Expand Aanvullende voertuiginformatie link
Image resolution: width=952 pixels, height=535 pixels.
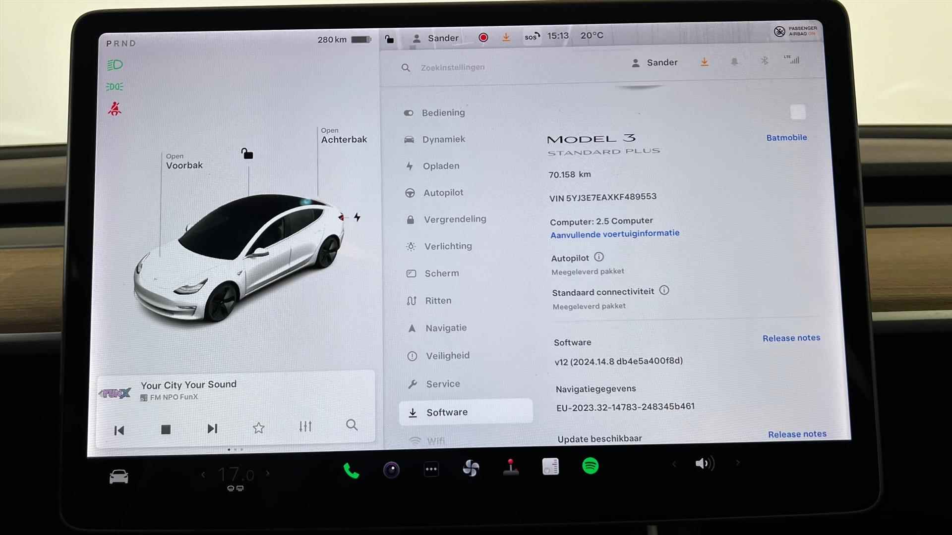tap(615, 233)
